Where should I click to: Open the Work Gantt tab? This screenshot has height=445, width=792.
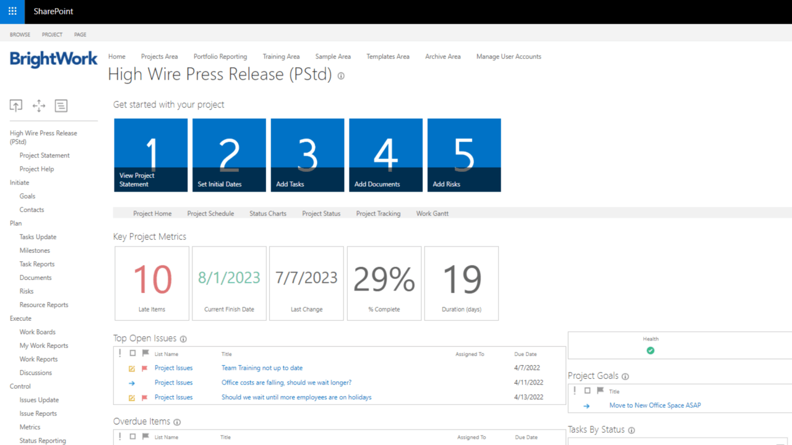[432, 213]
